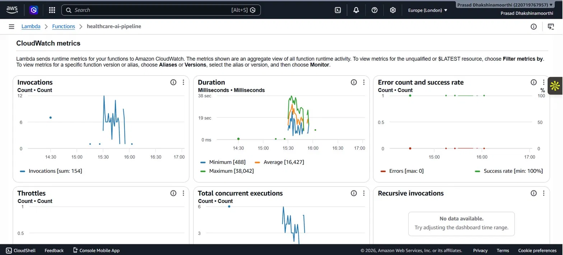
Task: Open the Invocations widget actions menu
Action: click(183, 82)
